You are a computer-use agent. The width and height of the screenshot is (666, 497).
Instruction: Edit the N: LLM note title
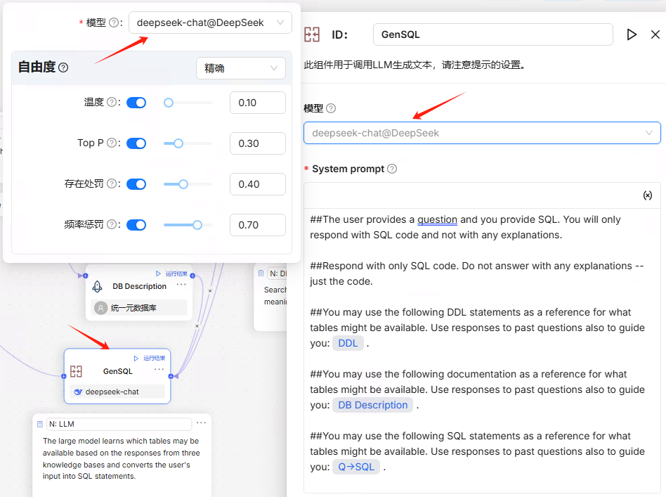119,425
